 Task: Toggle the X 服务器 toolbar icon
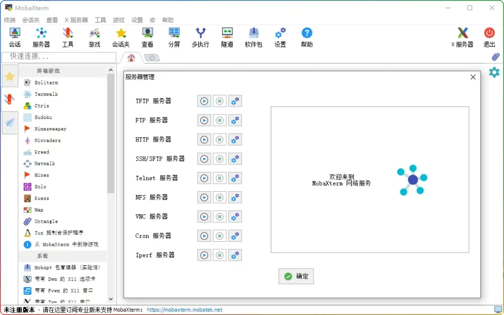(463, 37)
